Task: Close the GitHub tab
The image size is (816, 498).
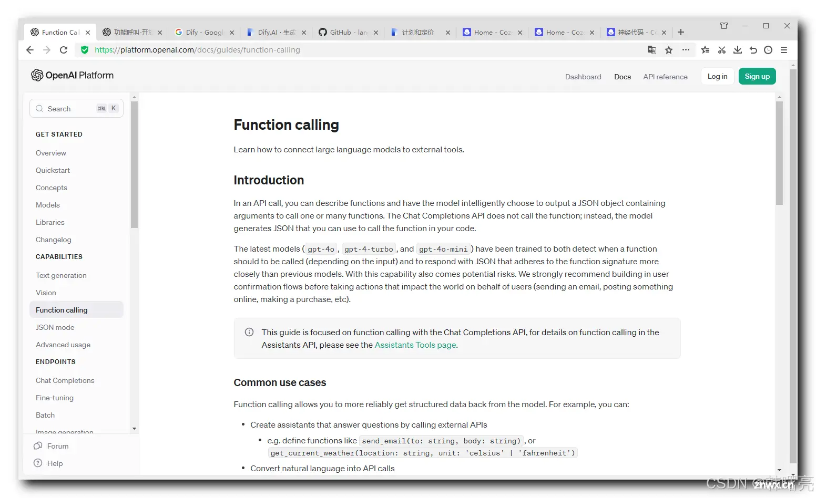Action: pyautogui.click(x=376, y=33)
